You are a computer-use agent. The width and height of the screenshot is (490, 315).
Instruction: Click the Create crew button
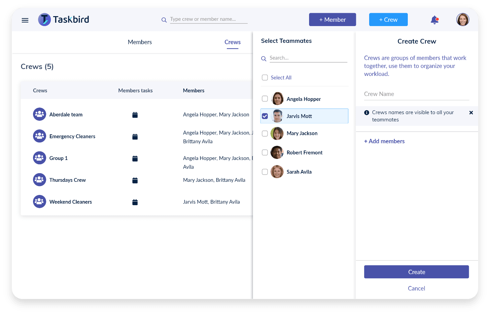416,272
